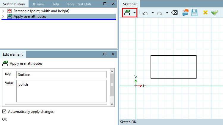The width and height of the screenshot is (223, 125).
Task: Click the Undo arrow icon
Action: [145, 13]
